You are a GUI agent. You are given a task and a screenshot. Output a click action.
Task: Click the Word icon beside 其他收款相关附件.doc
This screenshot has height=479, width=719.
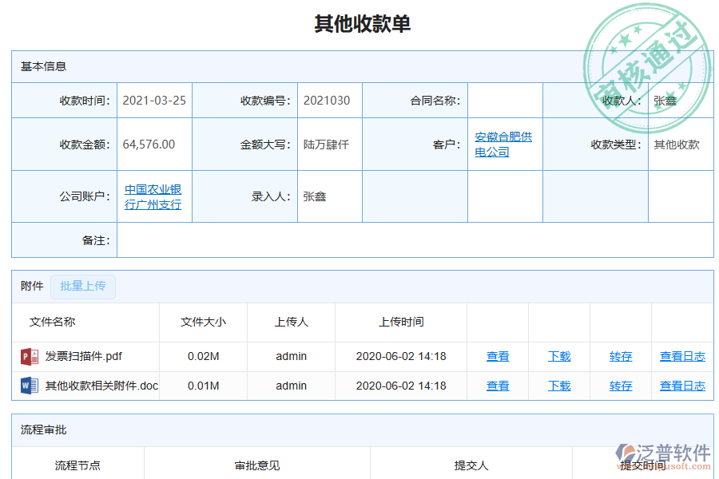tap(29, 386)
